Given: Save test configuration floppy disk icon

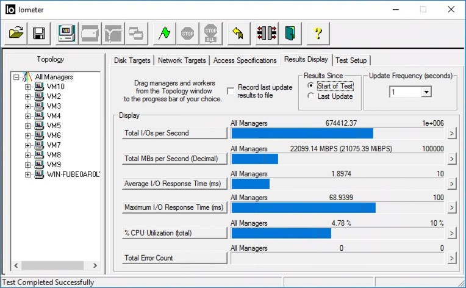Looking at the screenshot, I should 39,34.
